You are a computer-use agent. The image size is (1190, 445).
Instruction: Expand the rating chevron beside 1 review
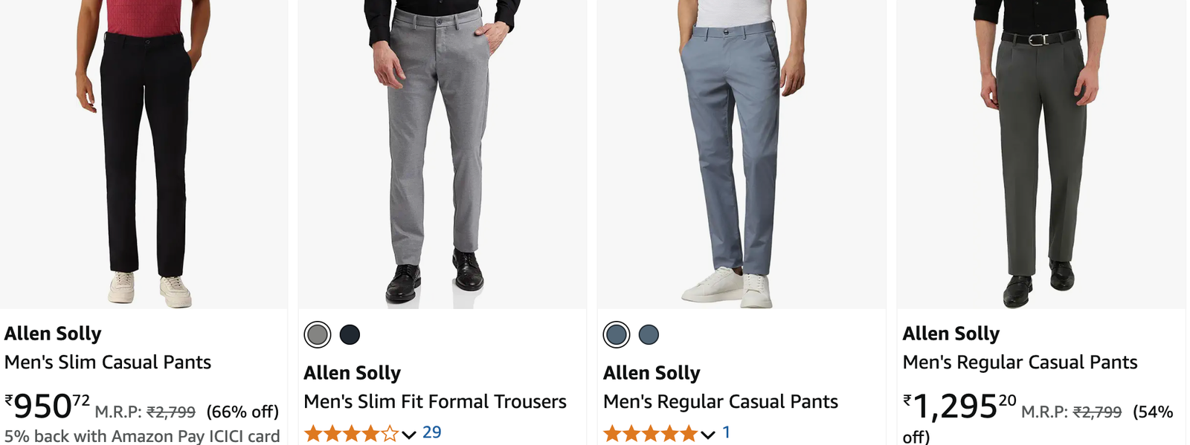(708, 435)
